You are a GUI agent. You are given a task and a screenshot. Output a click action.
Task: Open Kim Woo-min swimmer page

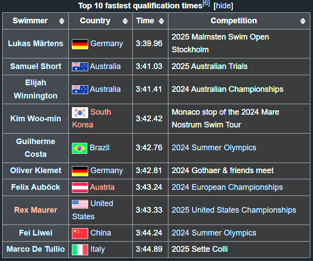[x=36, y=119]
